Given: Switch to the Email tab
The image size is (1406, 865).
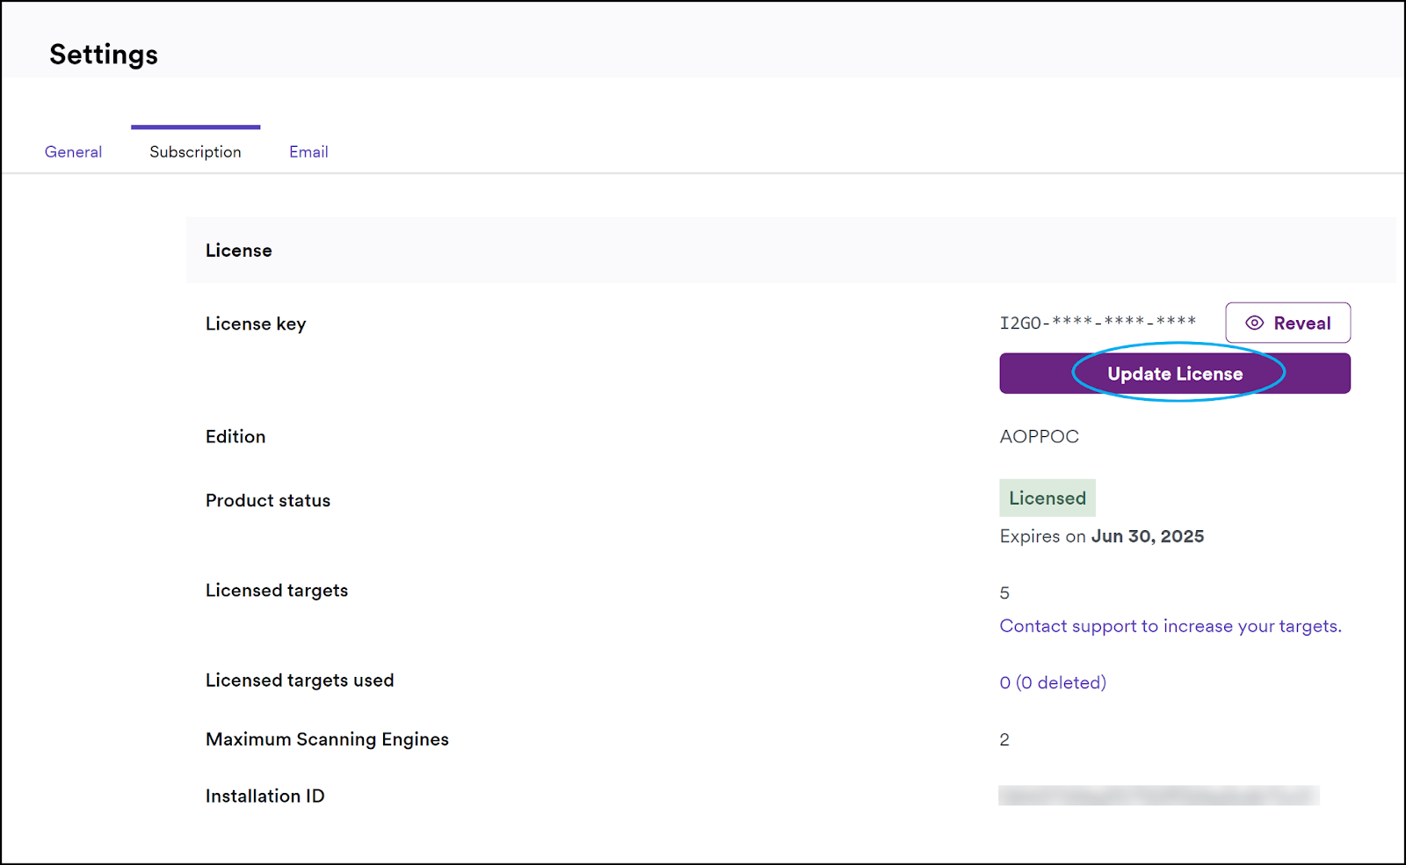Looking at the screenshot, I should pos(308,152).
